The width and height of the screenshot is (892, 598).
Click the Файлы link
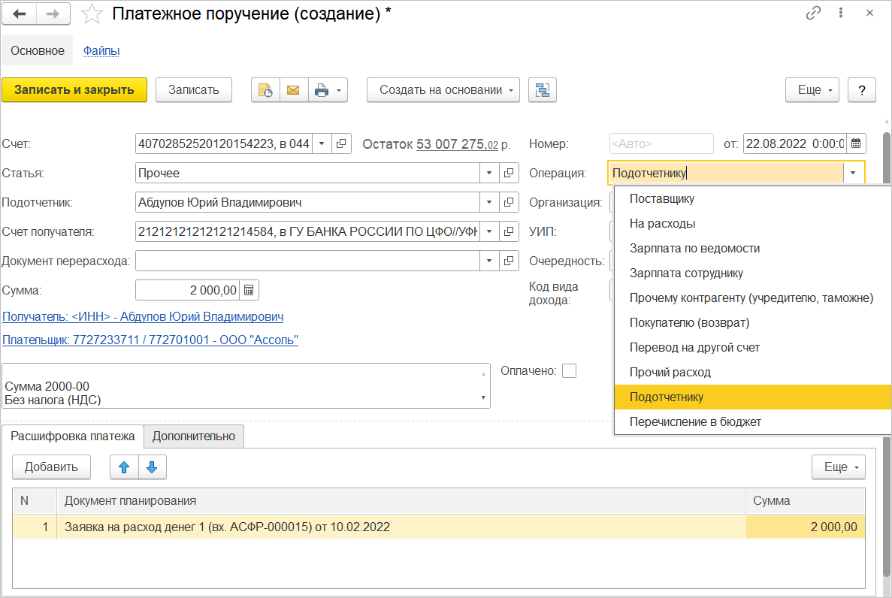[101, 51]
